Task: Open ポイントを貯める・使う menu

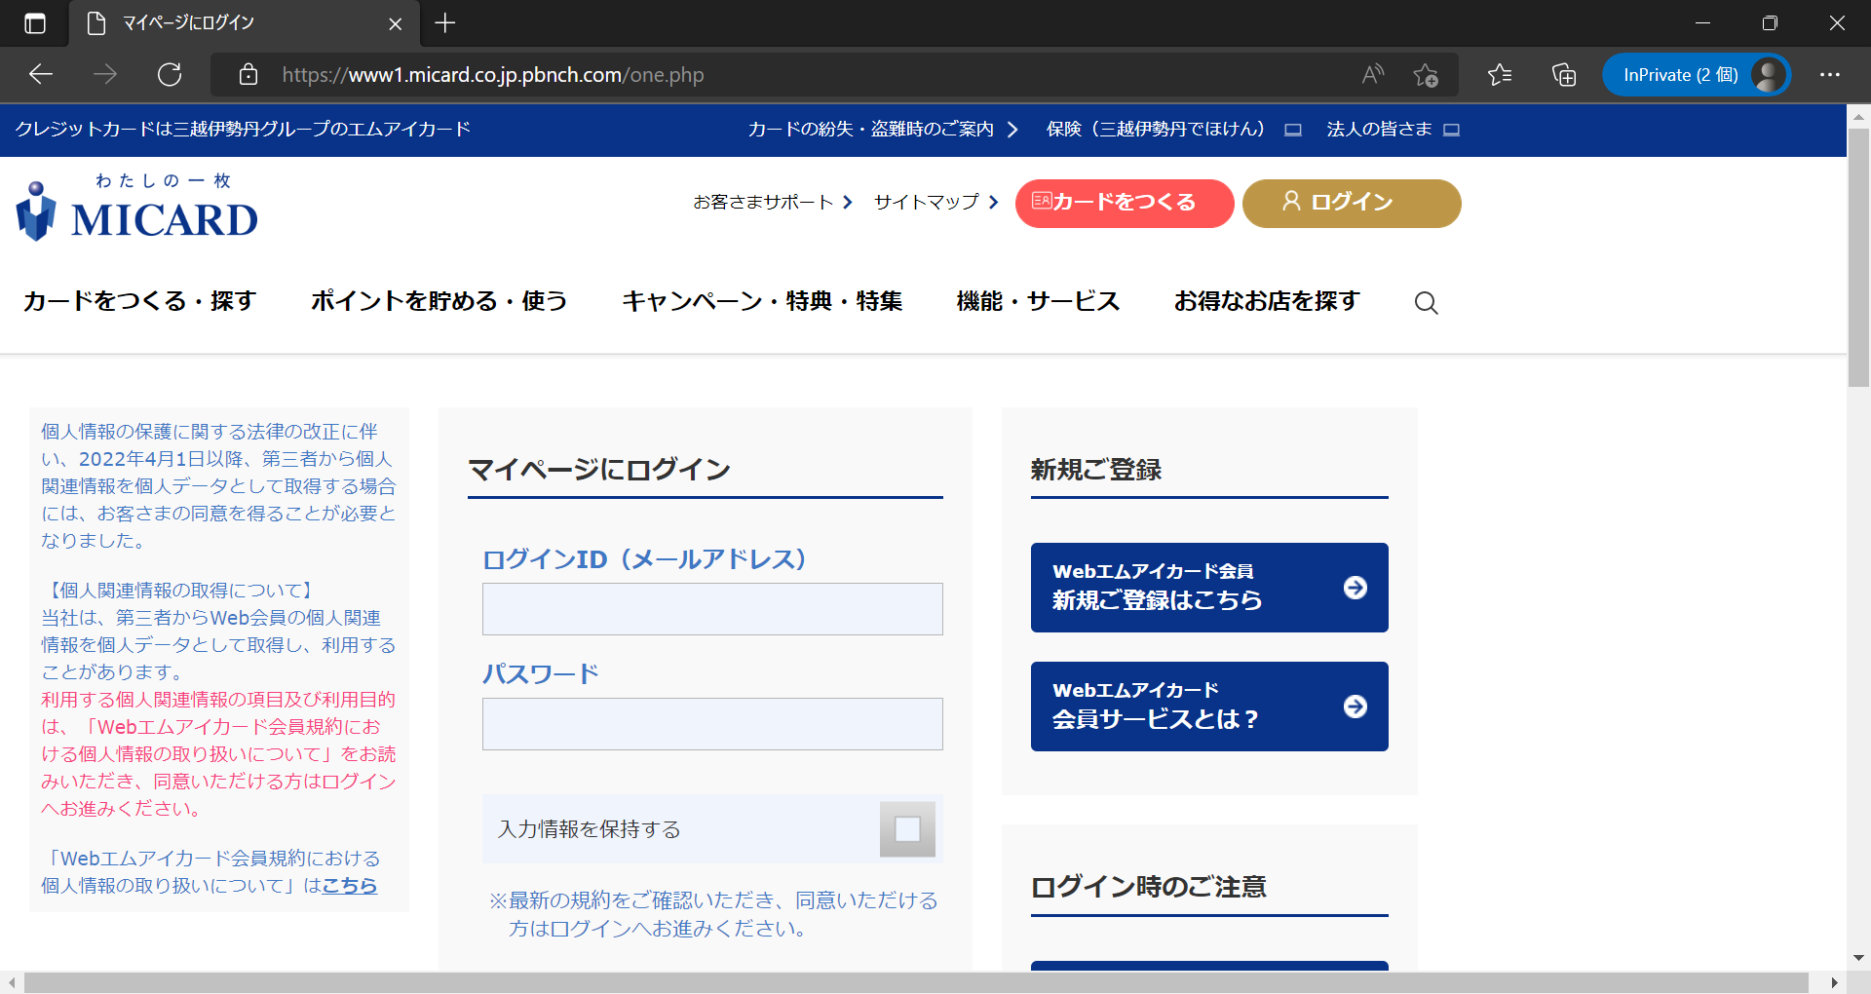Action: pyautogui.click(x=439, y=301)
